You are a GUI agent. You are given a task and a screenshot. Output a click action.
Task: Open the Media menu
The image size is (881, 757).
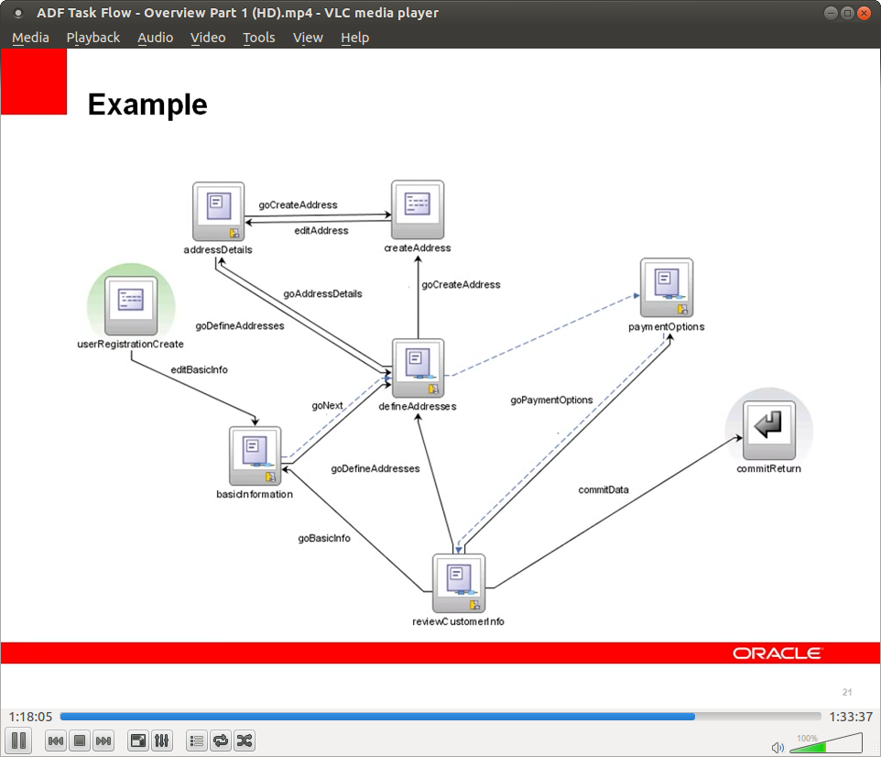point(30,38)
